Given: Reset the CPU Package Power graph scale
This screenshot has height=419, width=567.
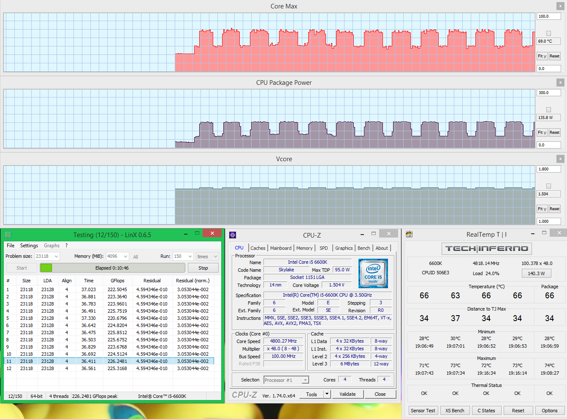Looking at the screenshot, I should [554, 132].
